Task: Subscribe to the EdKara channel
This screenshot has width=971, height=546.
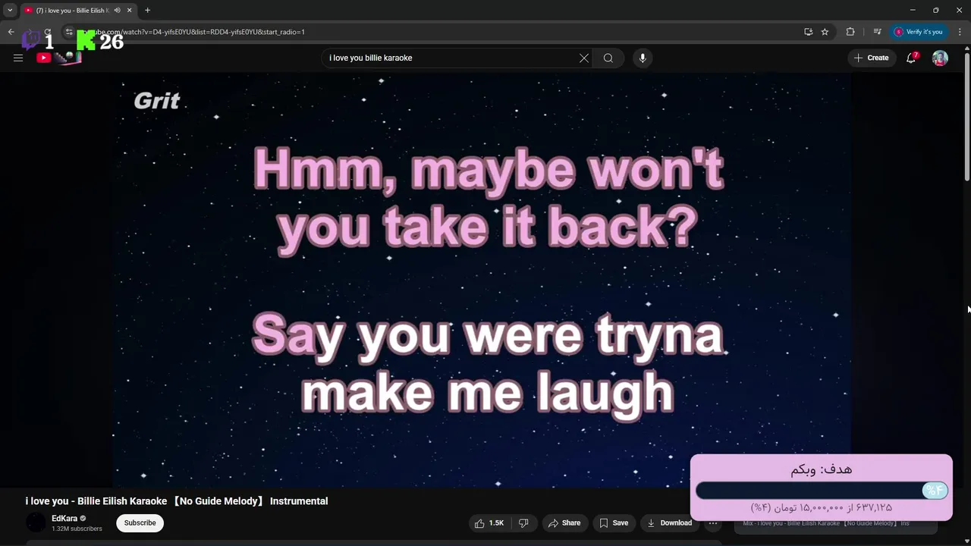Action: point(140,522)
